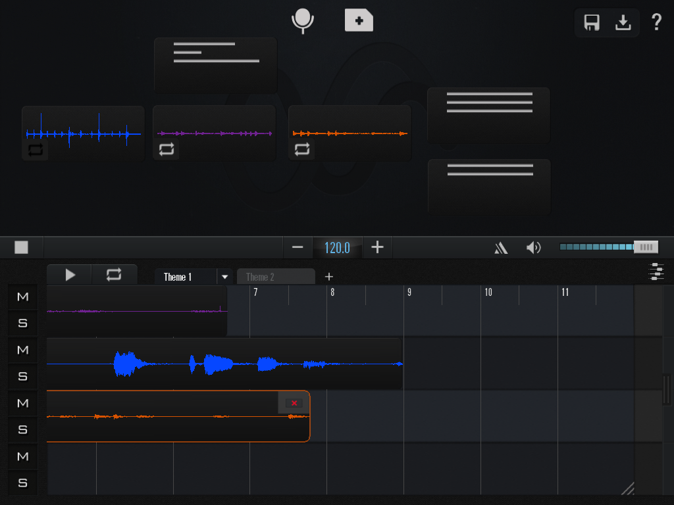Toggle timeline loop playback
Image resolution: width=674 pixels, height=505 pixels.
point(114,275)
